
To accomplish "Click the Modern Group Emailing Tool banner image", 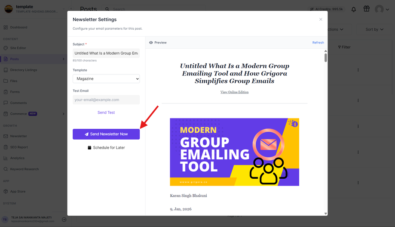I will coord(234,152).
